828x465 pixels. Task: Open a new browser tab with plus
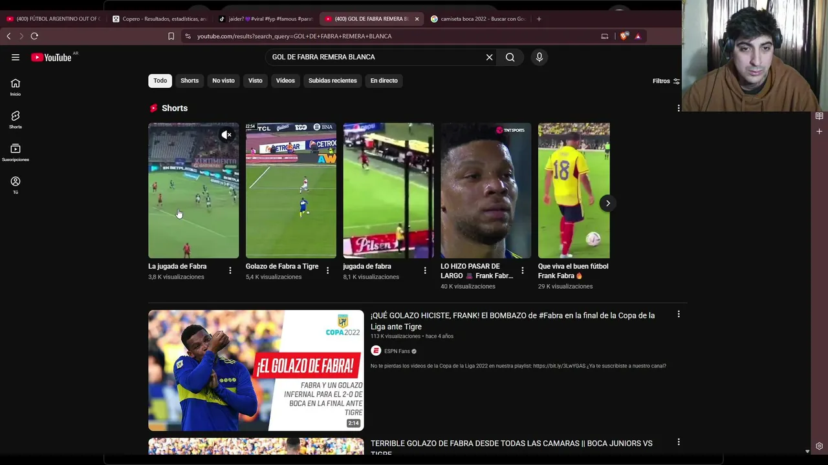[x=539, y=19]
